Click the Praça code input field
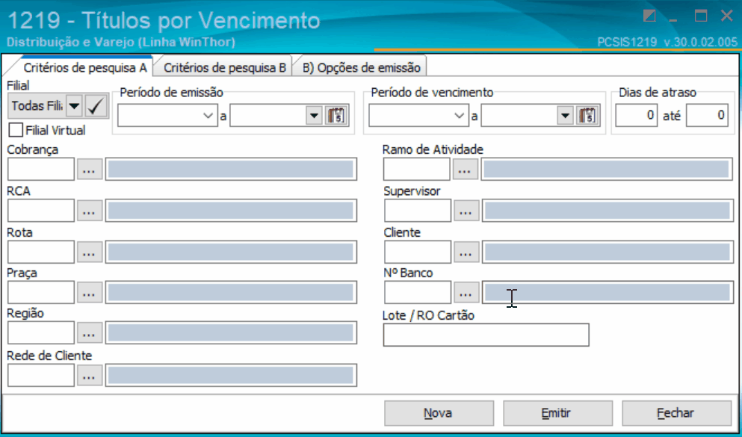This screenshot has height=437, width=742. (41, 293)
